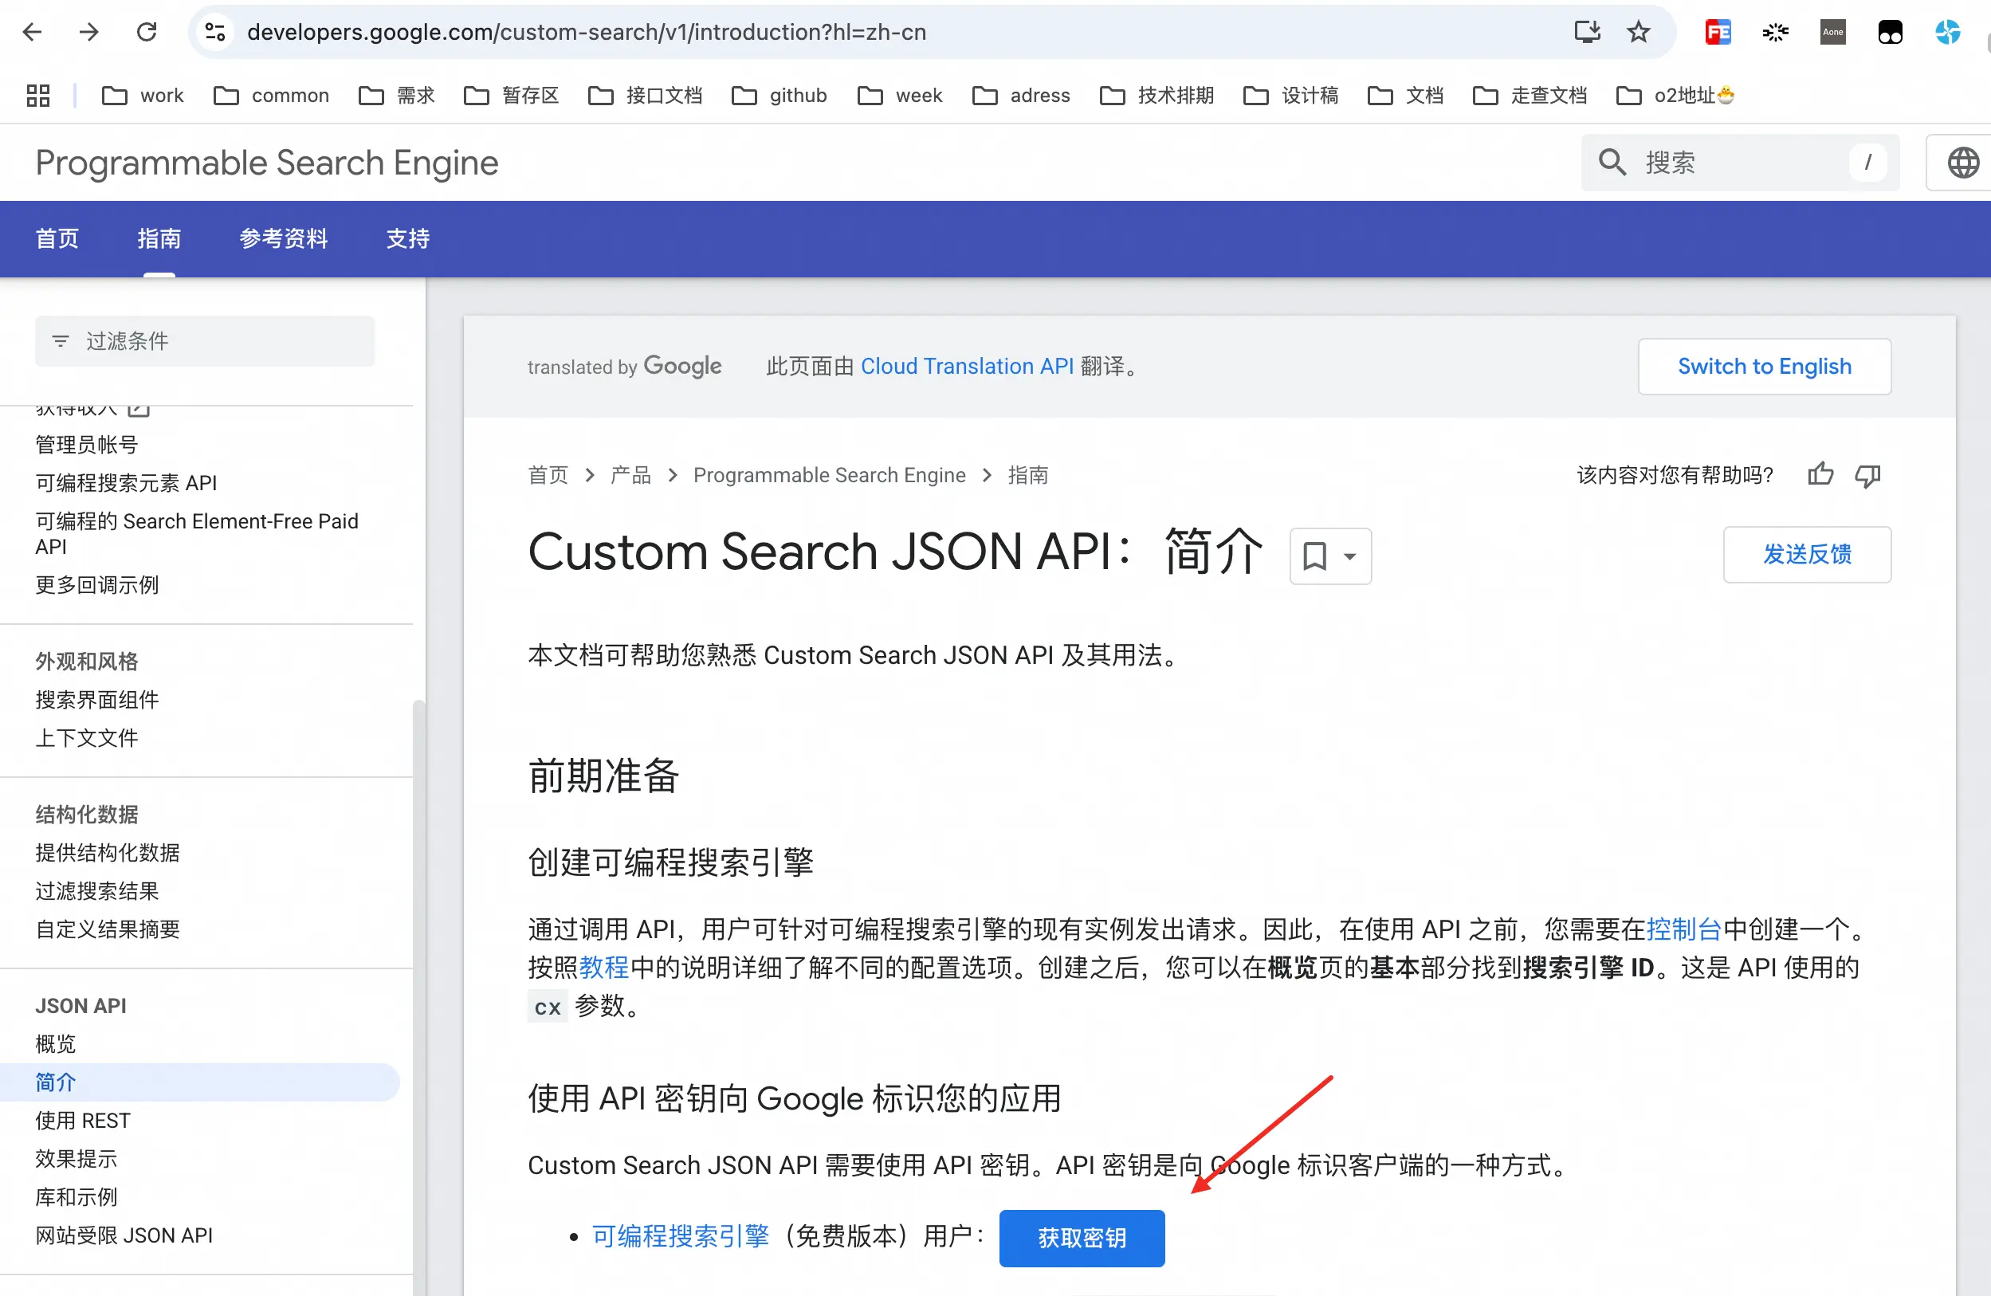Open the bookmark save dropdown beside title
This screenshot has width=1991, height=1296.
1330,556
